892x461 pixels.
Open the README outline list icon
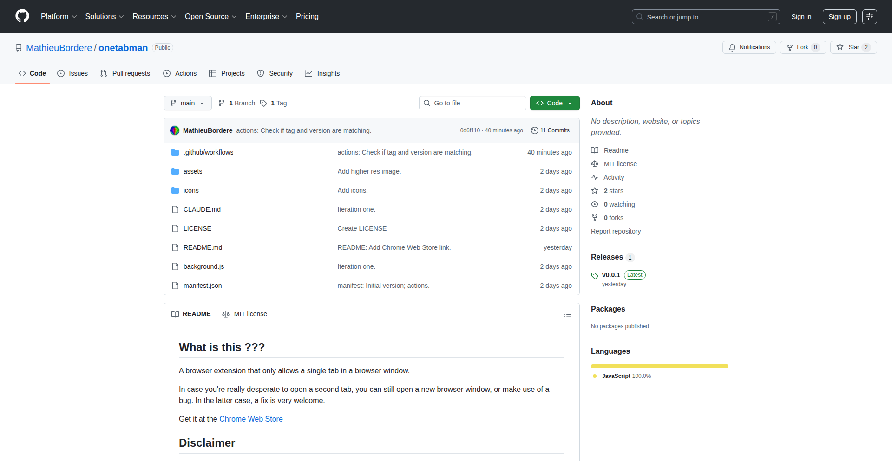coord(567,314)
